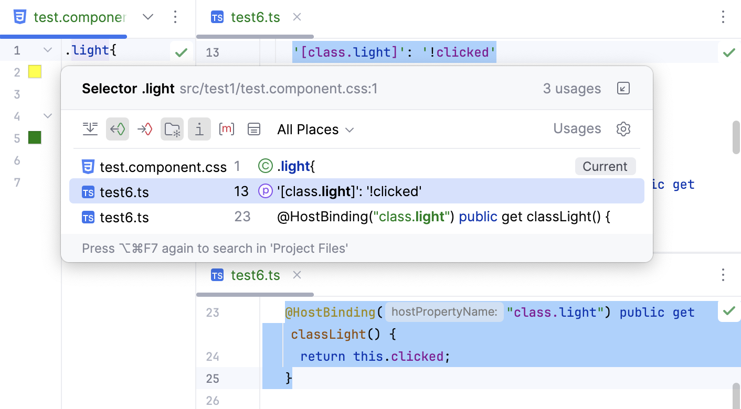The image size is (741, 409).
Task: Select the group-by-file-structure folder icon
Action: [172, 129]
